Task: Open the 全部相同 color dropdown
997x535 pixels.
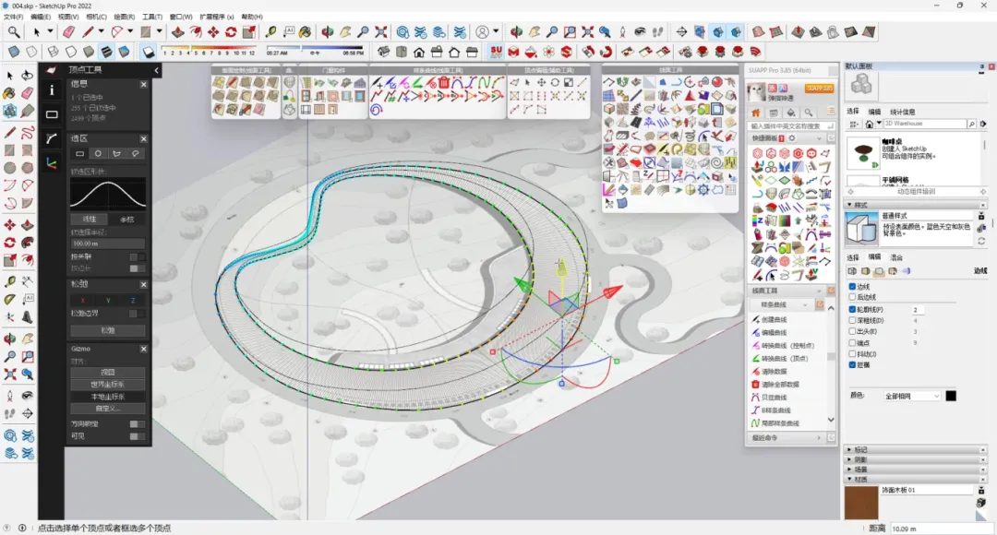Action: pos(912,396)
